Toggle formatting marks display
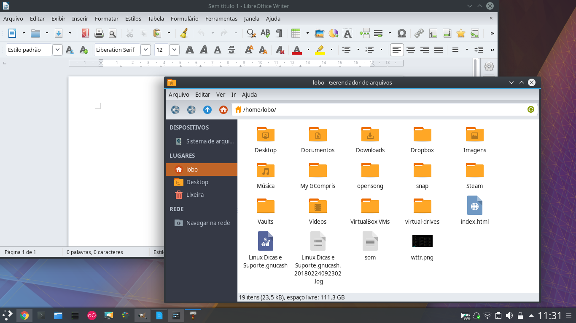Image resolution: width=576 pixels, height=323 pixels. point(279,33)
